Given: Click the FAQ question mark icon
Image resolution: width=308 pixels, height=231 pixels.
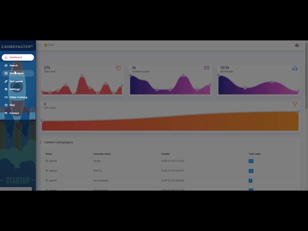Looking at the screenshot, I should click(6, 105).
